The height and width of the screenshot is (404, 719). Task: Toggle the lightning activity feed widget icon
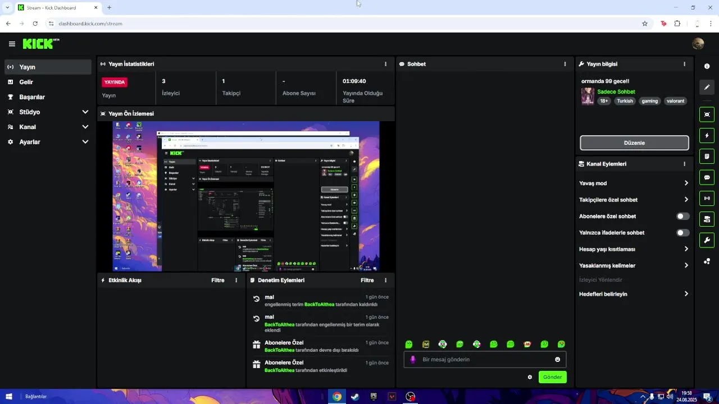[707, 135]
